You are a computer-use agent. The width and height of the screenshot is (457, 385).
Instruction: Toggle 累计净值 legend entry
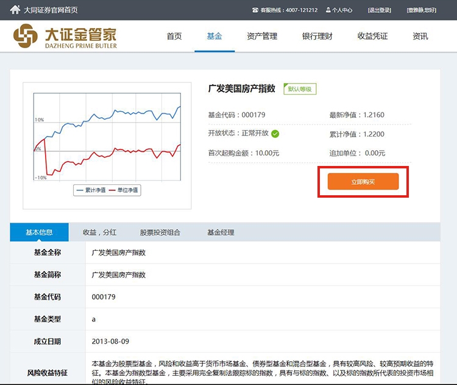(91, 190)
